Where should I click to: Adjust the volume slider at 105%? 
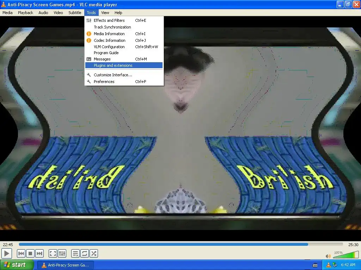[x=345, y=255]
